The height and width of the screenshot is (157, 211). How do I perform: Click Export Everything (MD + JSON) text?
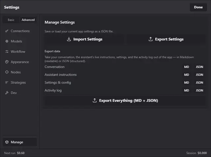pyautogui.click(x=129, y=101)
